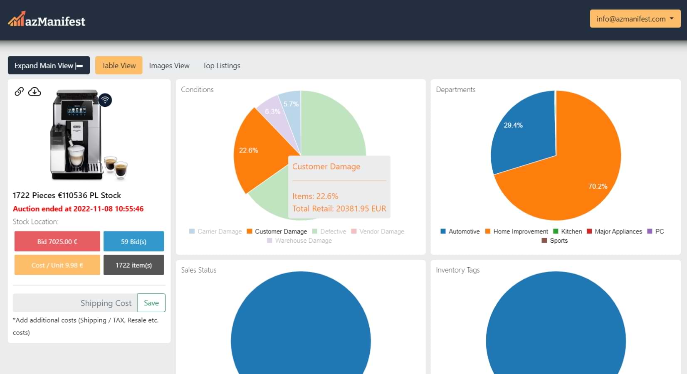Select the Table View tab
The height and width of the screenshot is (374, 687).
(119, 66)
